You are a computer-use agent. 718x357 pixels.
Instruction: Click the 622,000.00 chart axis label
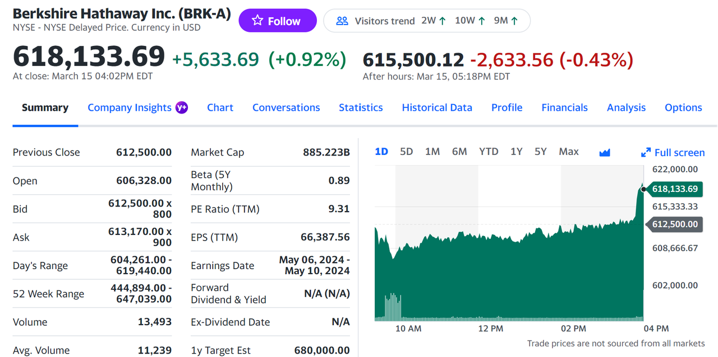tap(675, 169)
